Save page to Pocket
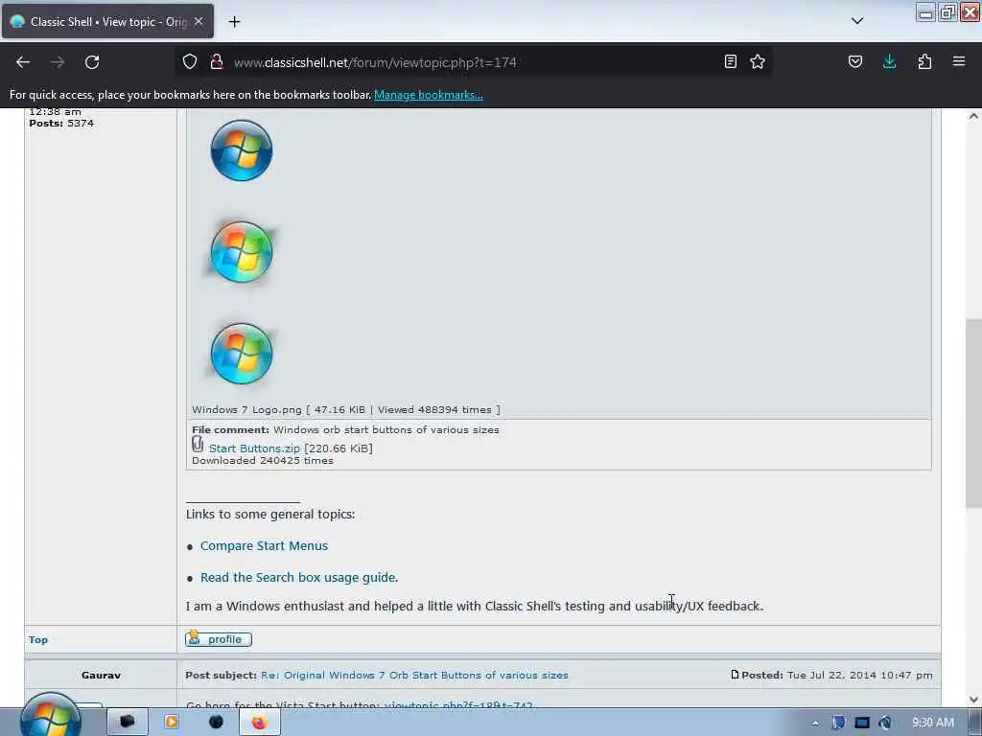The width and height of the screenshot is (982, 736). point(855,61)
